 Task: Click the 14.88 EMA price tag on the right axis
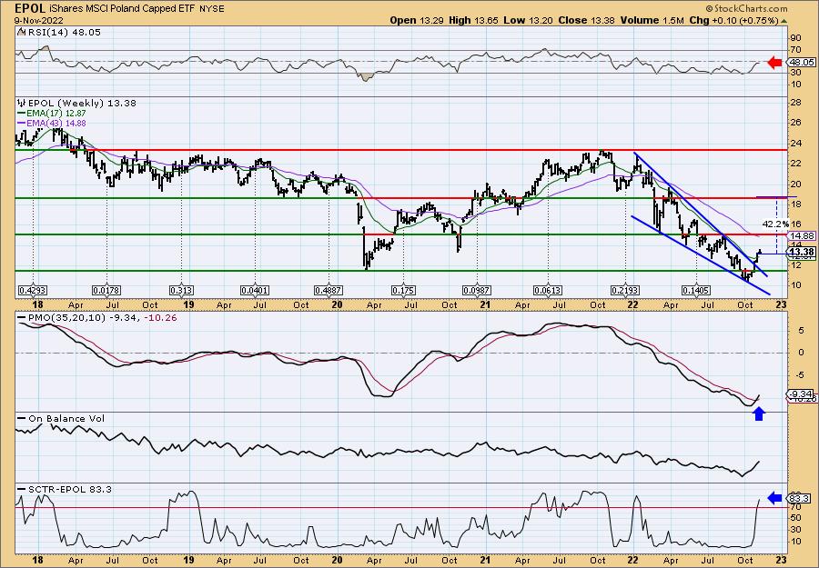pyautogui.click(x=803, y=235)
